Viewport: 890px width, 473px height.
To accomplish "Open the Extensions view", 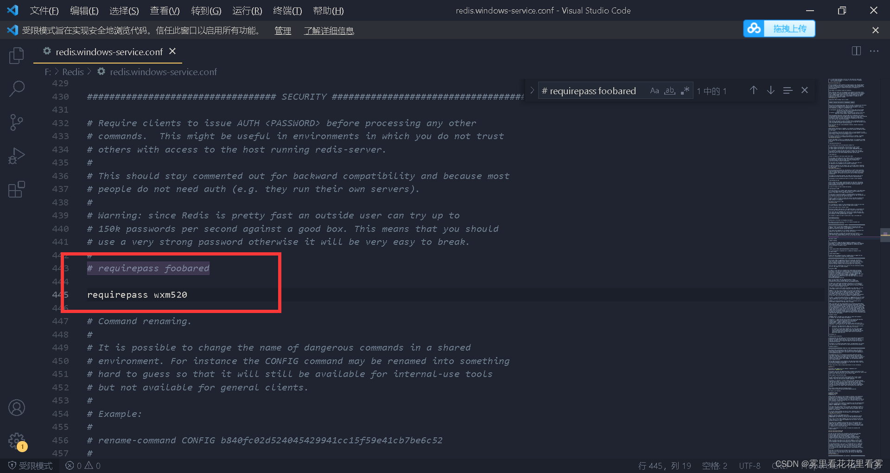I will tap(17, 189).
